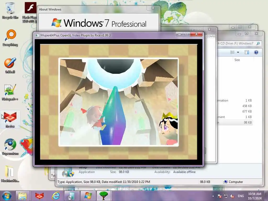Image resolution: width=268 pixels, height=201 pixels.
Task: Click the setup application icon in details pane
Action: (68, 173)
